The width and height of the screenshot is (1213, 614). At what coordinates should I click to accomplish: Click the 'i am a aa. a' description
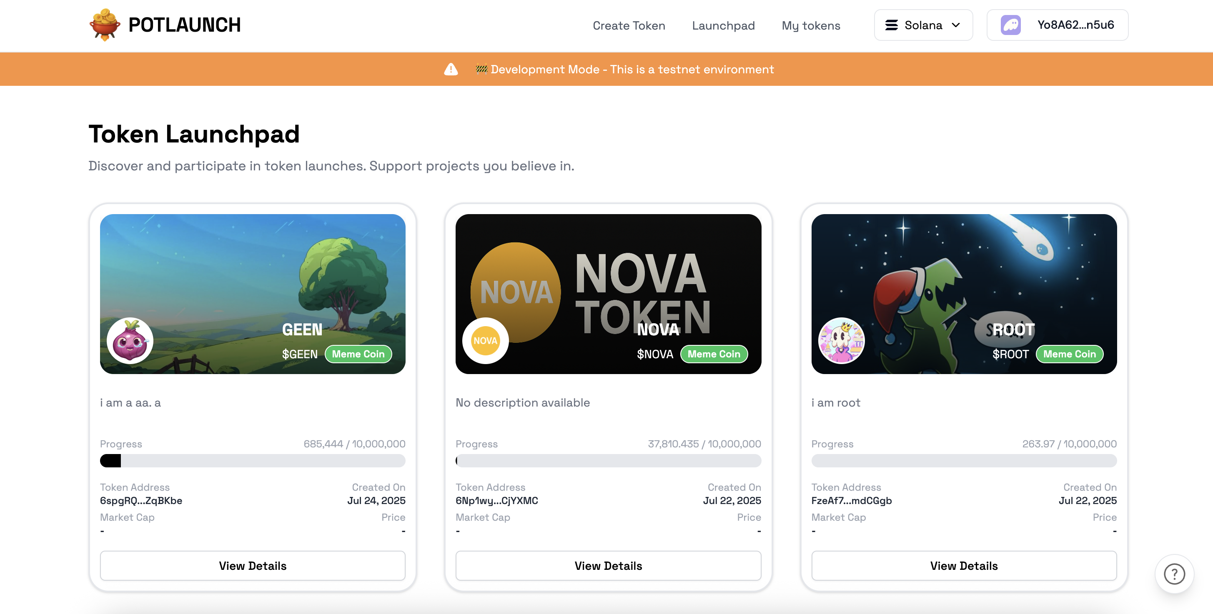click(x=130, y=403)
